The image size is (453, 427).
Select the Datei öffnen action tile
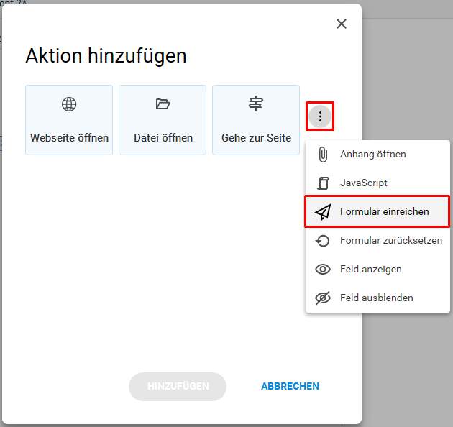pos(163,120)
